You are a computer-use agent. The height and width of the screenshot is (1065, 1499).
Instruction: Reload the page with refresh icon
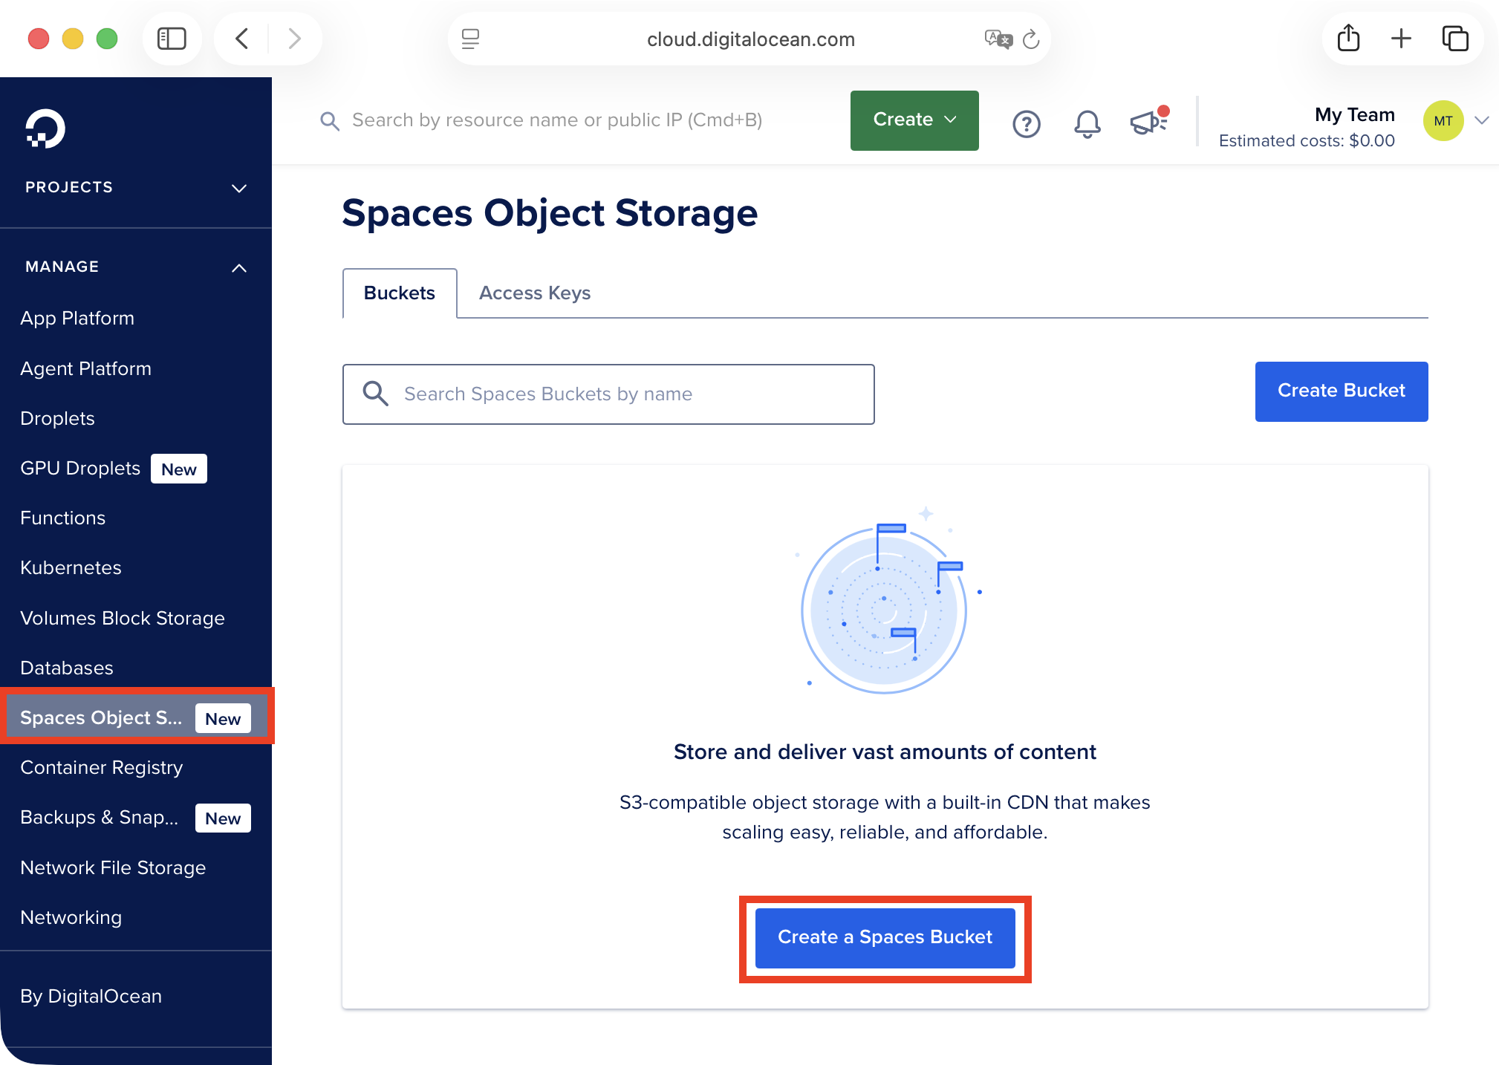(x=1031, y=39)
